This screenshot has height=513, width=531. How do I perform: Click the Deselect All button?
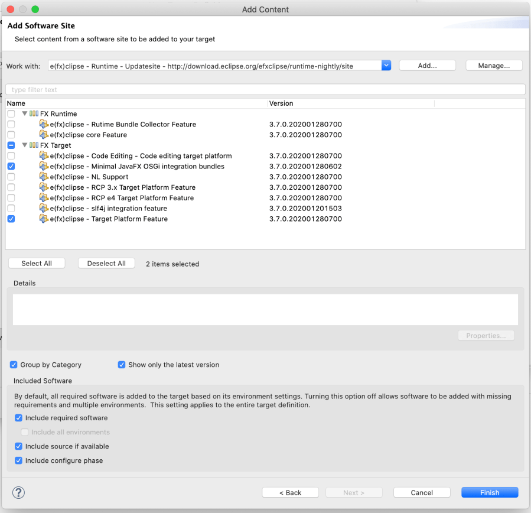click(x=106, y=264)
